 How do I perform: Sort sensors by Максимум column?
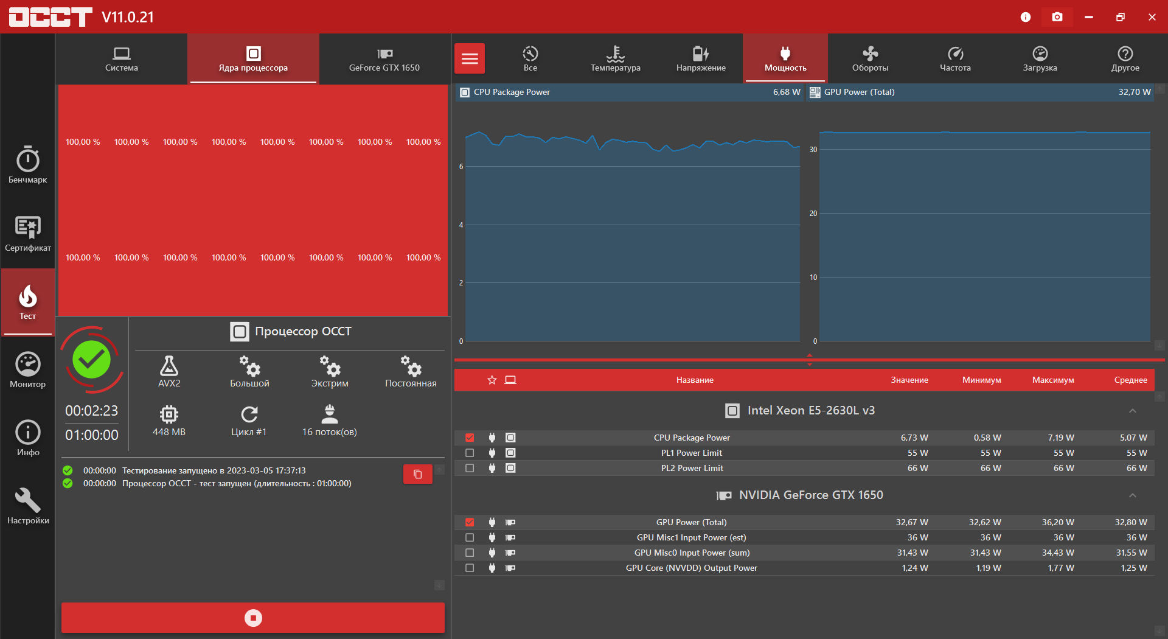1053,380
